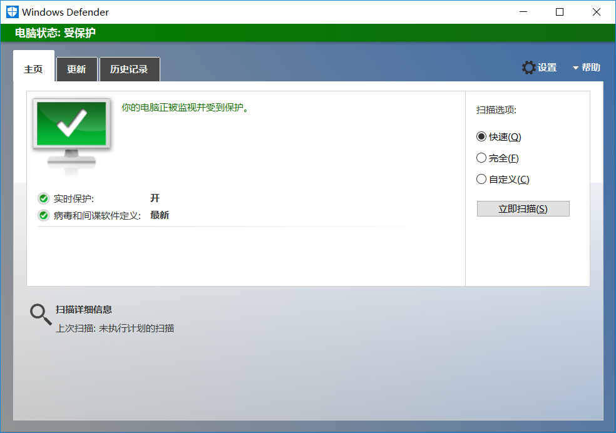This screenshot has height=433, width=616.
Task: Click the 病毒和间谍软件定义 label
Action: coord(97,215)
